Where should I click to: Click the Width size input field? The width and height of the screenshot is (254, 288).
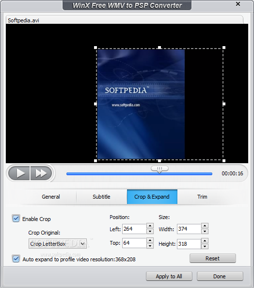click(189, 229)
